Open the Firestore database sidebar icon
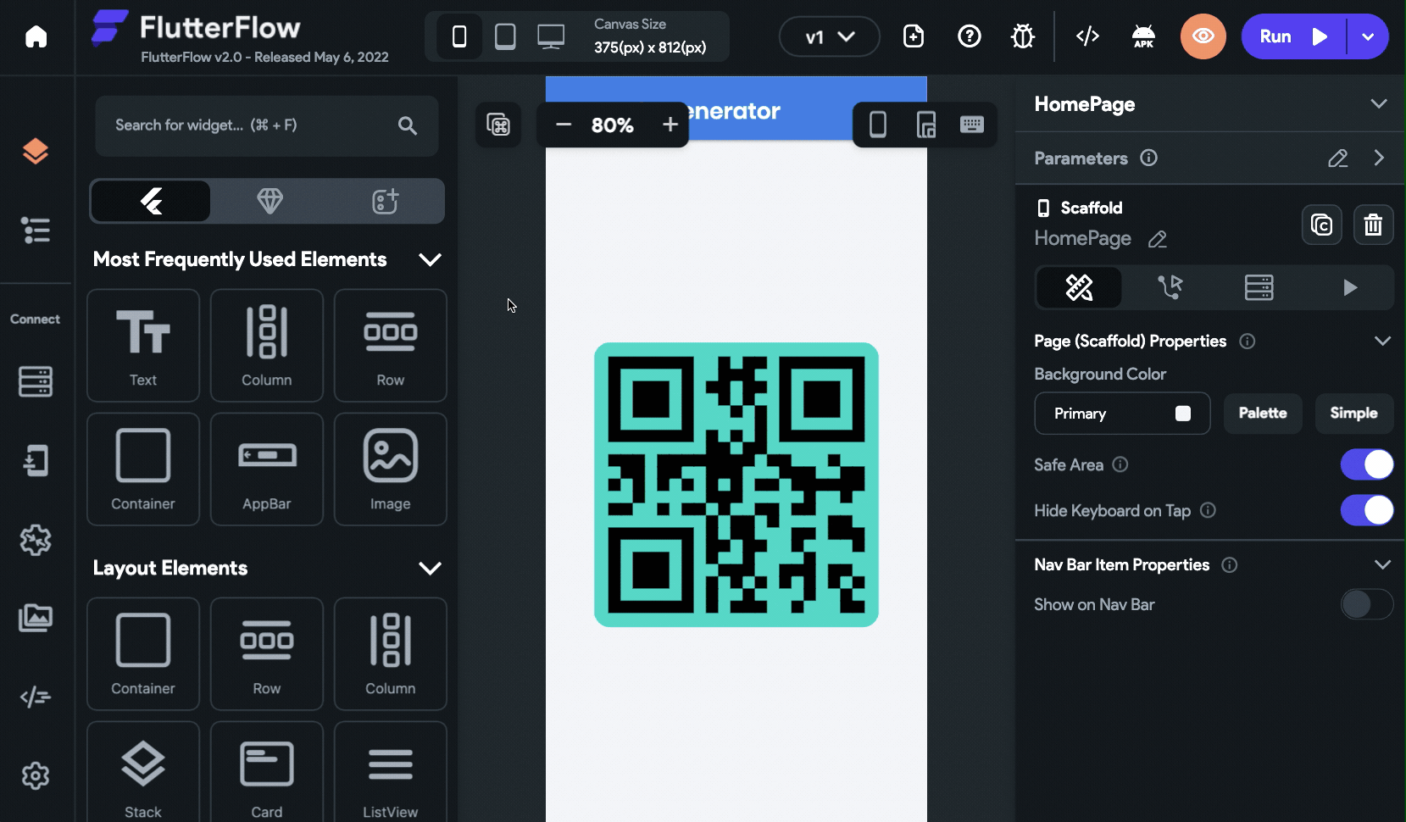This screenshot has width=1406, height=822. point(36,381)
